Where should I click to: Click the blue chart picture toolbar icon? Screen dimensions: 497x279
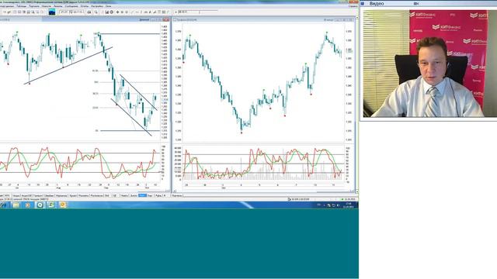[x=52, y=12]
